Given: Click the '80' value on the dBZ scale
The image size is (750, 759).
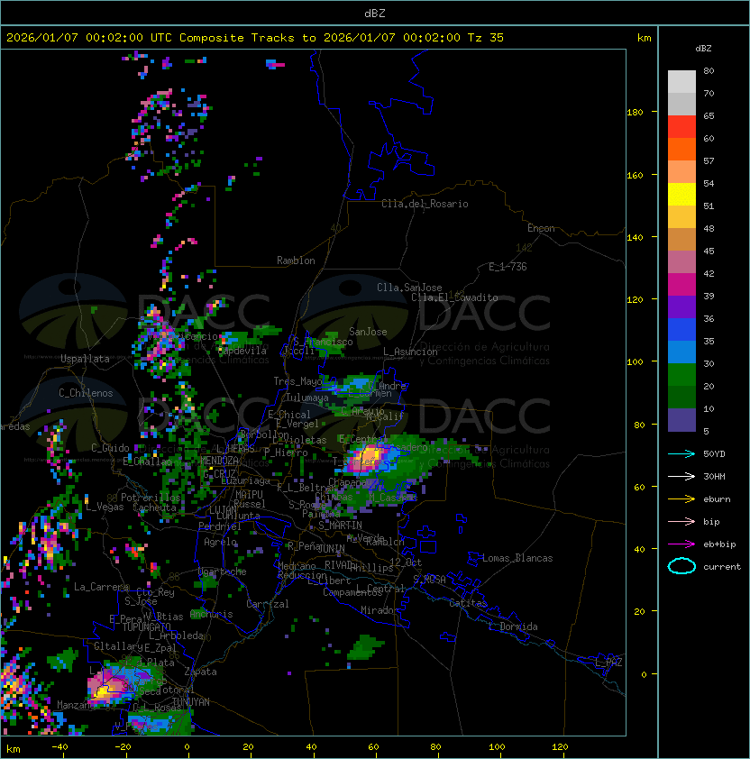Looking at the screenshot, I should (709, 70).
